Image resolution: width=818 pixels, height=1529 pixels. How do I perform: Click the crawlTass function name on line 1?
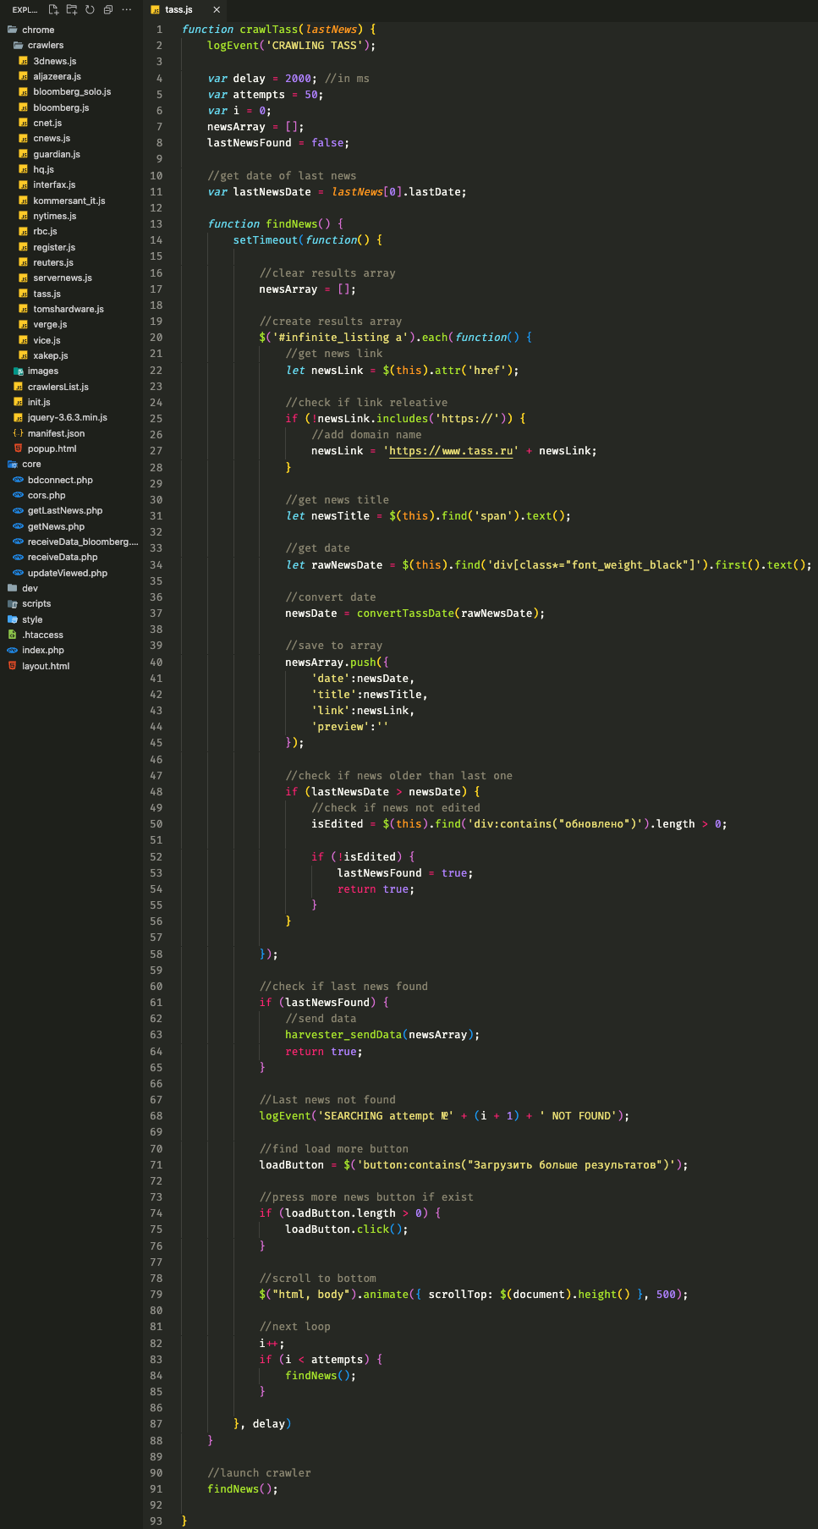pos(268,30)
